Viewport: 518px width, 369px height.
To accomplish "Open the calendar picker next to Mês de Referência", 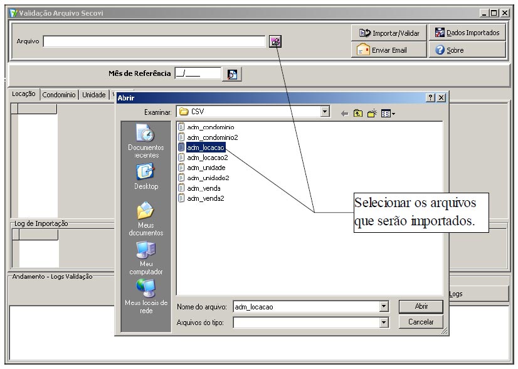I will (232, 74).
